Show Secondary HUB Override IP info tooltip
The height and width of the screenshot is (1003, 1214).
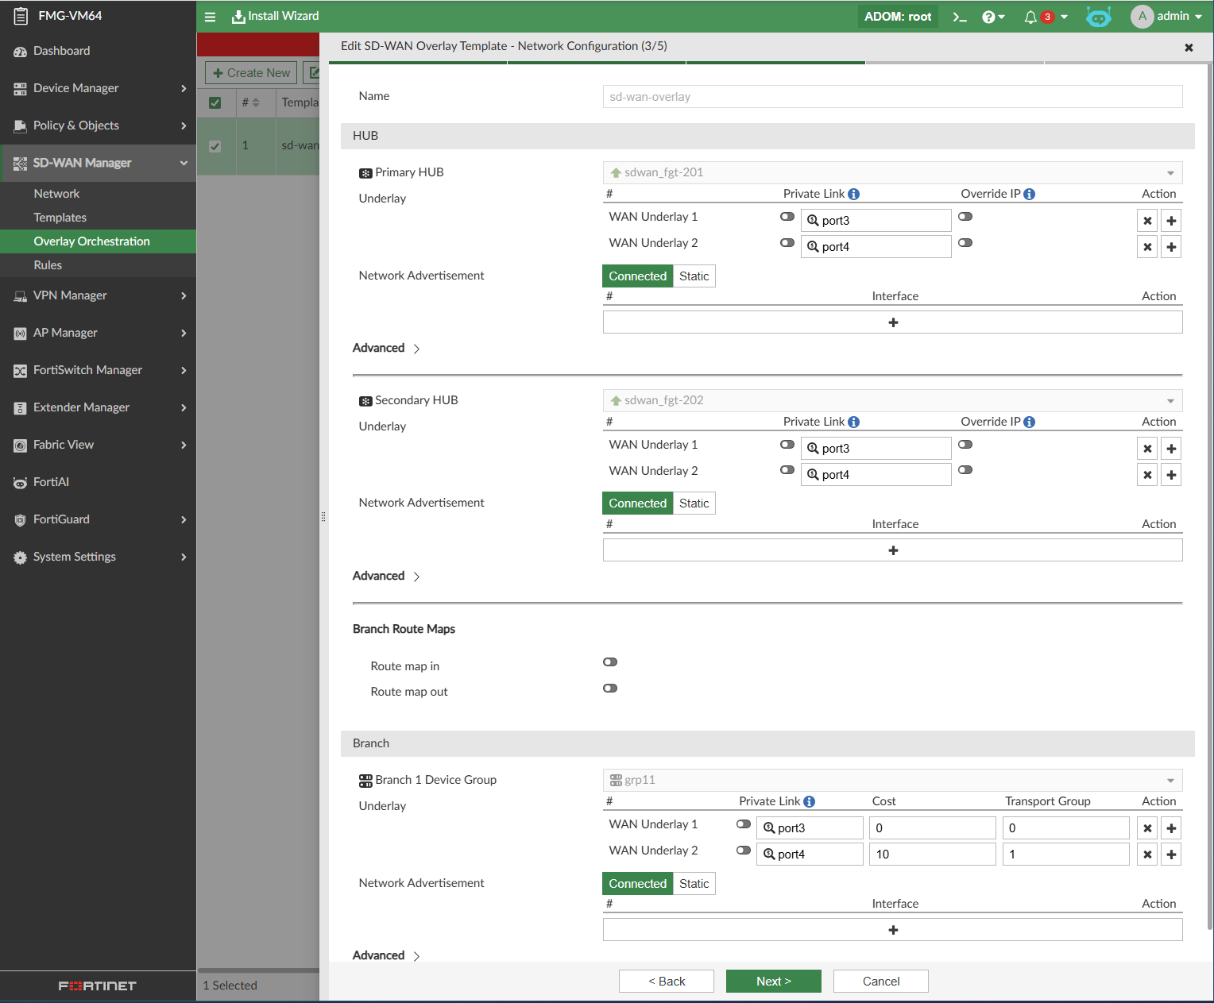point(1029,422)
